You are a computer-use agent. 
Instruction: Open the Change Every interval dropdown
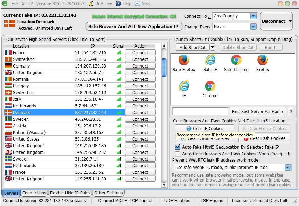(253, 27)
